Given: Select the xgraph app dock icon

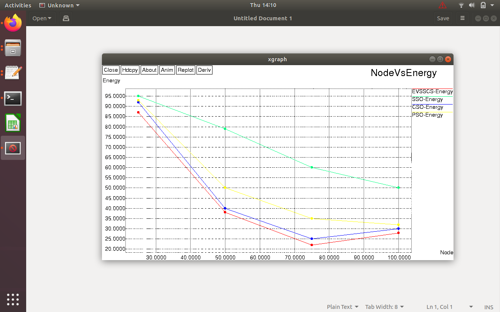Looking at the screenshot, I should click(x=13, y=148).
